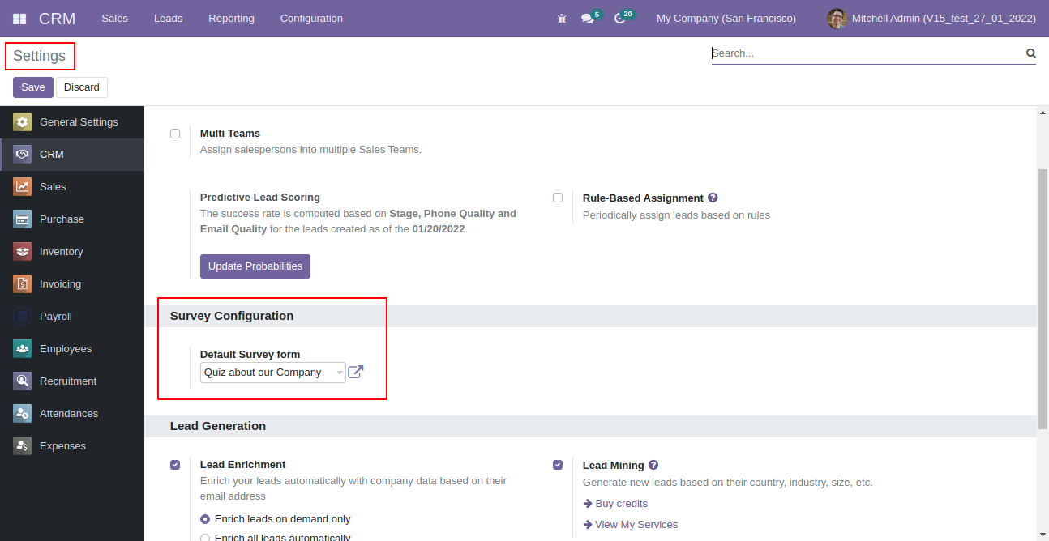Screen dimensions: 1049x541
Task: Open the Configuration menu
Action: click(311, 19)
